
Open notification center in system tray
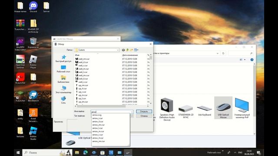pyautogui.click(x=258, y=153)
